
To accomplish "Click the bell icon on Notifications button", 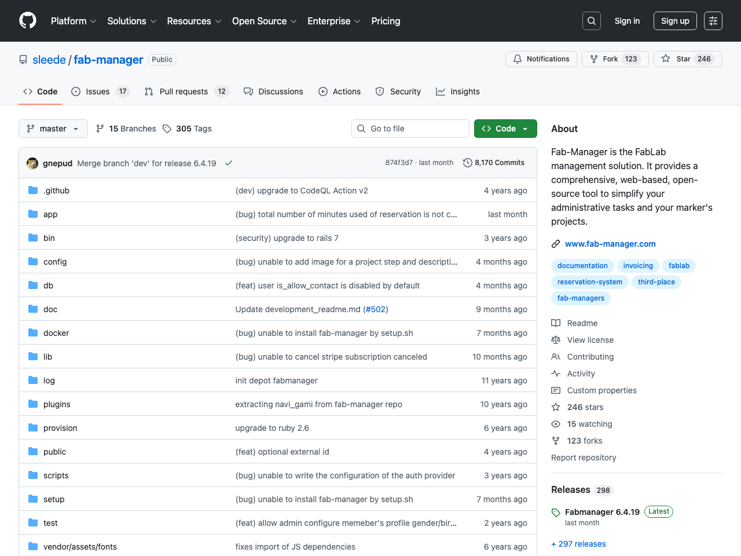I will click(518, 58).
